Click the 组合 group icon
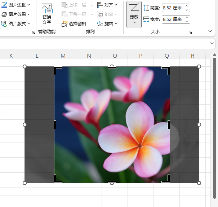218x207 pixels. pos(100,14)
